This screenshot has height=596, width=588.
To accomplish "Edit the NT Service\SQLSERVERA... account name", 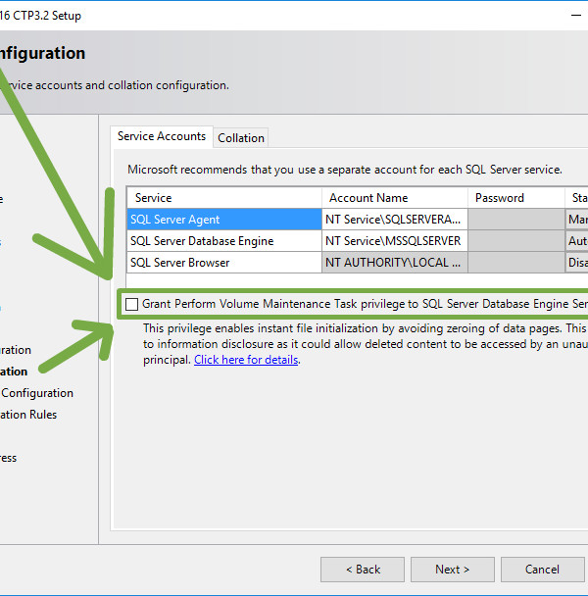I will tap(395, 220).
